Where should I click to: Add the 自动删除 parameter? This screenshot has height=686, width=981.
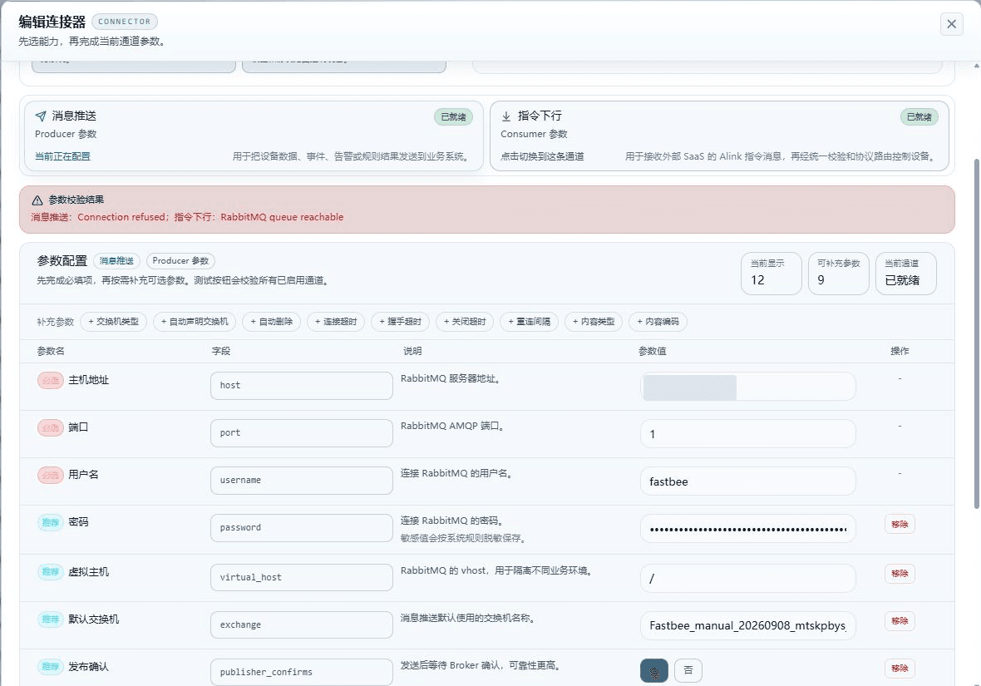click(272, 322)
